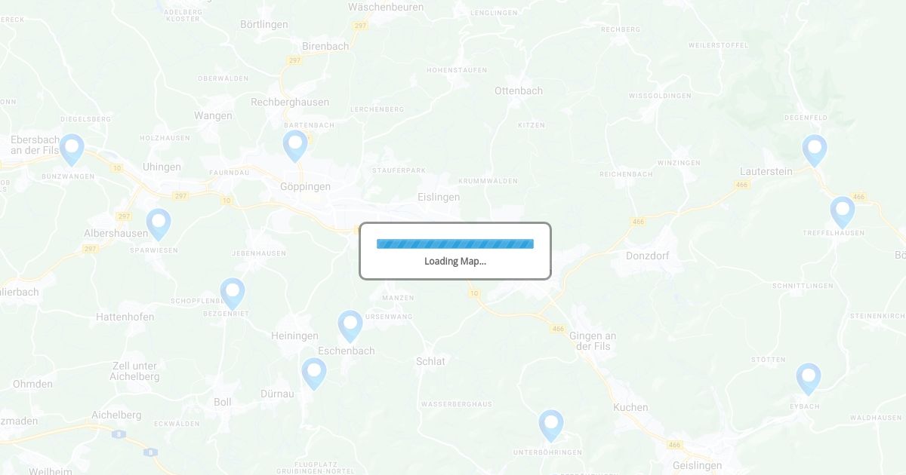Open the map pin above Lauterstein

pos(815,150)
